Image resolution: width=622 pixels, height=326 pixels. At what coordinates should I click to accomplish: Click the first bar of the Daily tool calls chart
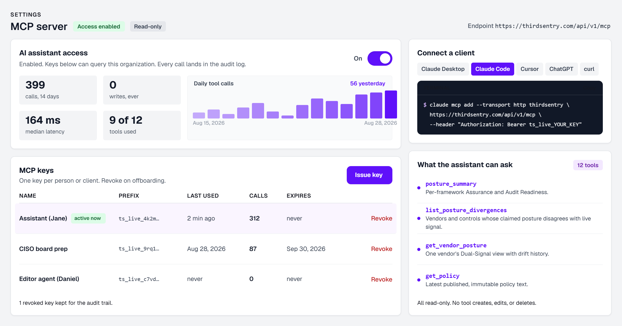(199, 115)
